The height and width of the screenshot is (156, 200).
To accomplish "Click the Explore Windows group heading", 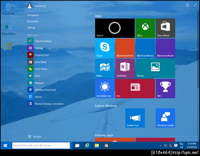I will click(106, 106).
